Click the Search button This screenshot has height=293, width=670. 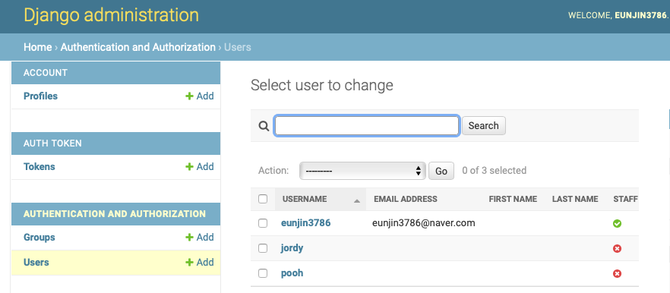pyautogui.click(x=484, y=125)
